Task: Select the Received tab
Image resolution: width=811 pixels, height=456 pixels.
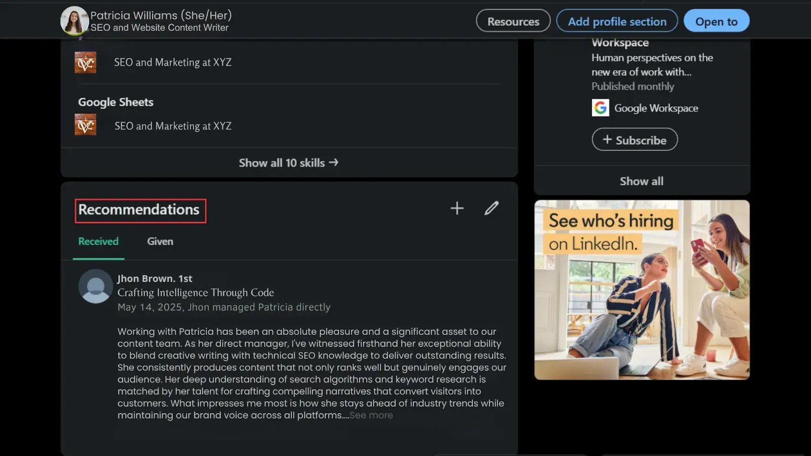Action: [x=98, y=242]
